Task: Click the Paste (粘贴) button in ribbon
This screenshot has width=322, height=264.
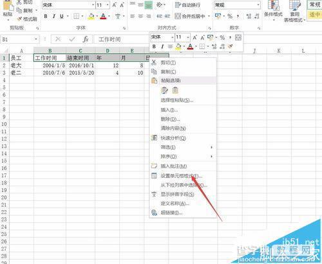Action: pos(8,11)
